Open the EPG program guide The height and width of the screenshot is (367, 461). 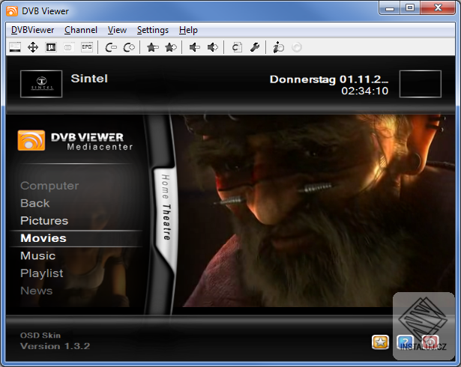click(87, 47)
